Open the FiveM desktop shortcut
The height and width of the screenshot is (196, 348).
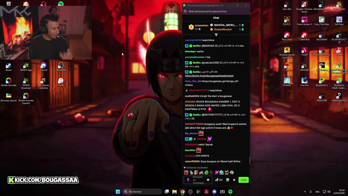304,52
